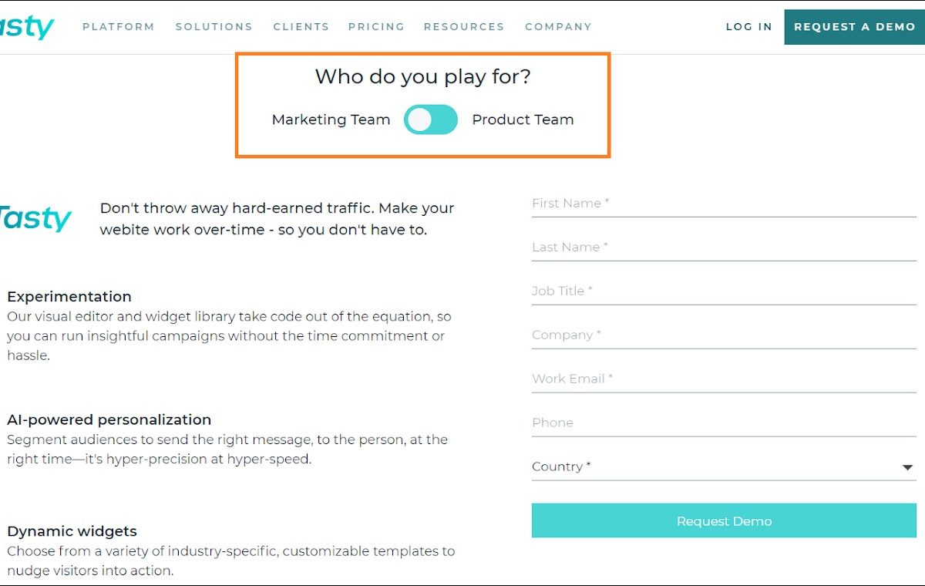Open the Solutions menu
Screen dimensions: 925x586
(214, 26)
